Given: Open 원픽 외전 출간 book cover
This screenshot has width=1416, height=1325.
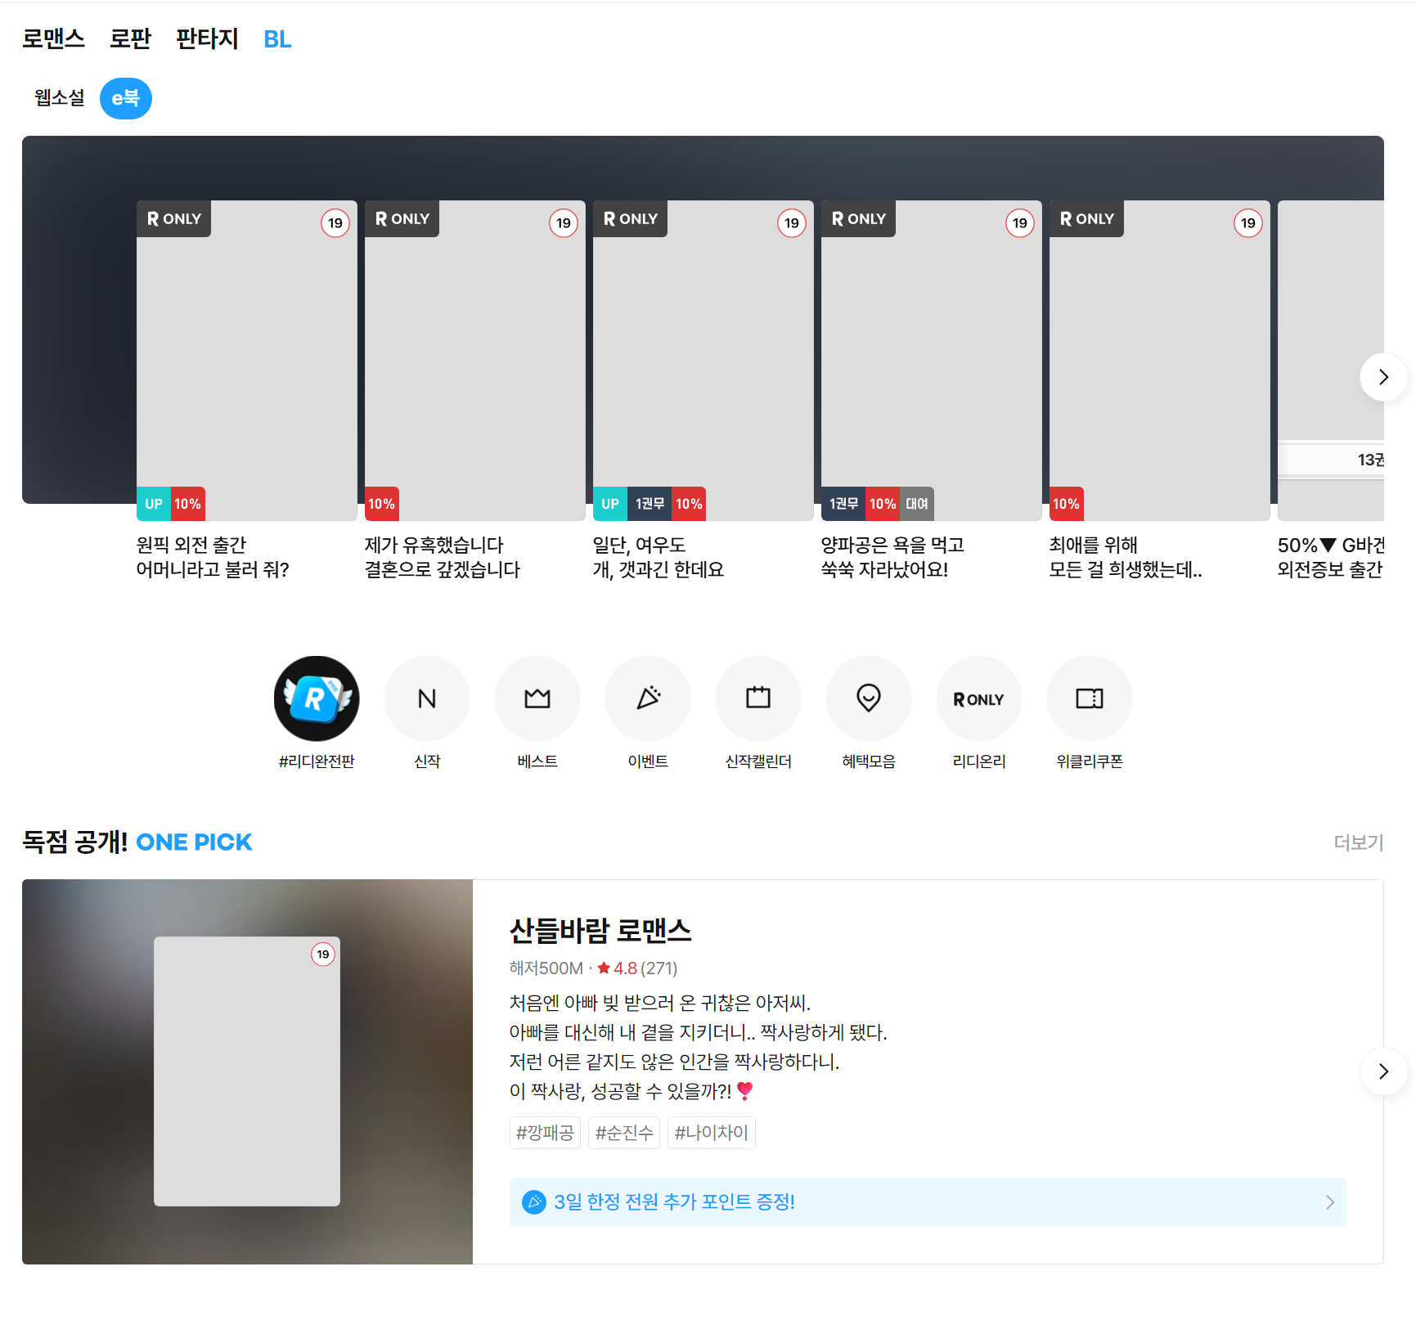Looking at the screenshot, I should 246,361.
